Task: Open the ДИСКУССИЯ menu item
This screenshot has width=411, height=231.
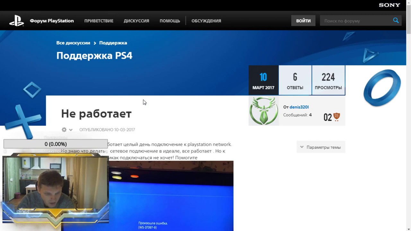Action: [136, 21]
